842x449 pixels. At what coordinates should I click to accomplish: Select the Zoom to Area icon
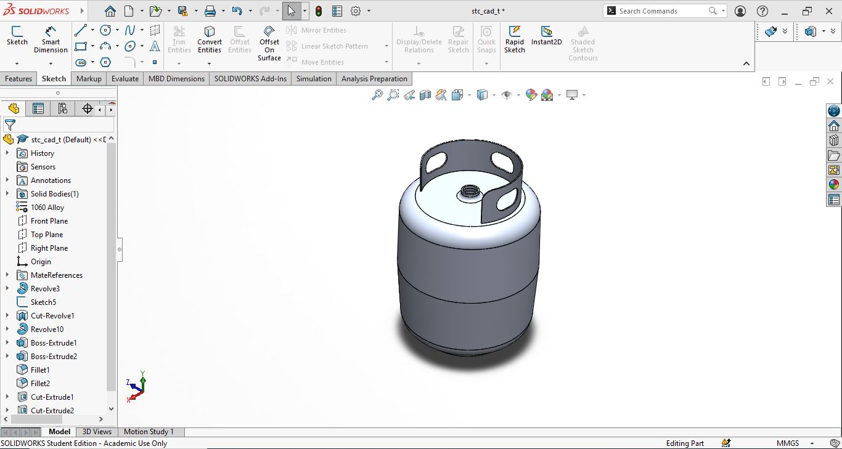[393, 95]
